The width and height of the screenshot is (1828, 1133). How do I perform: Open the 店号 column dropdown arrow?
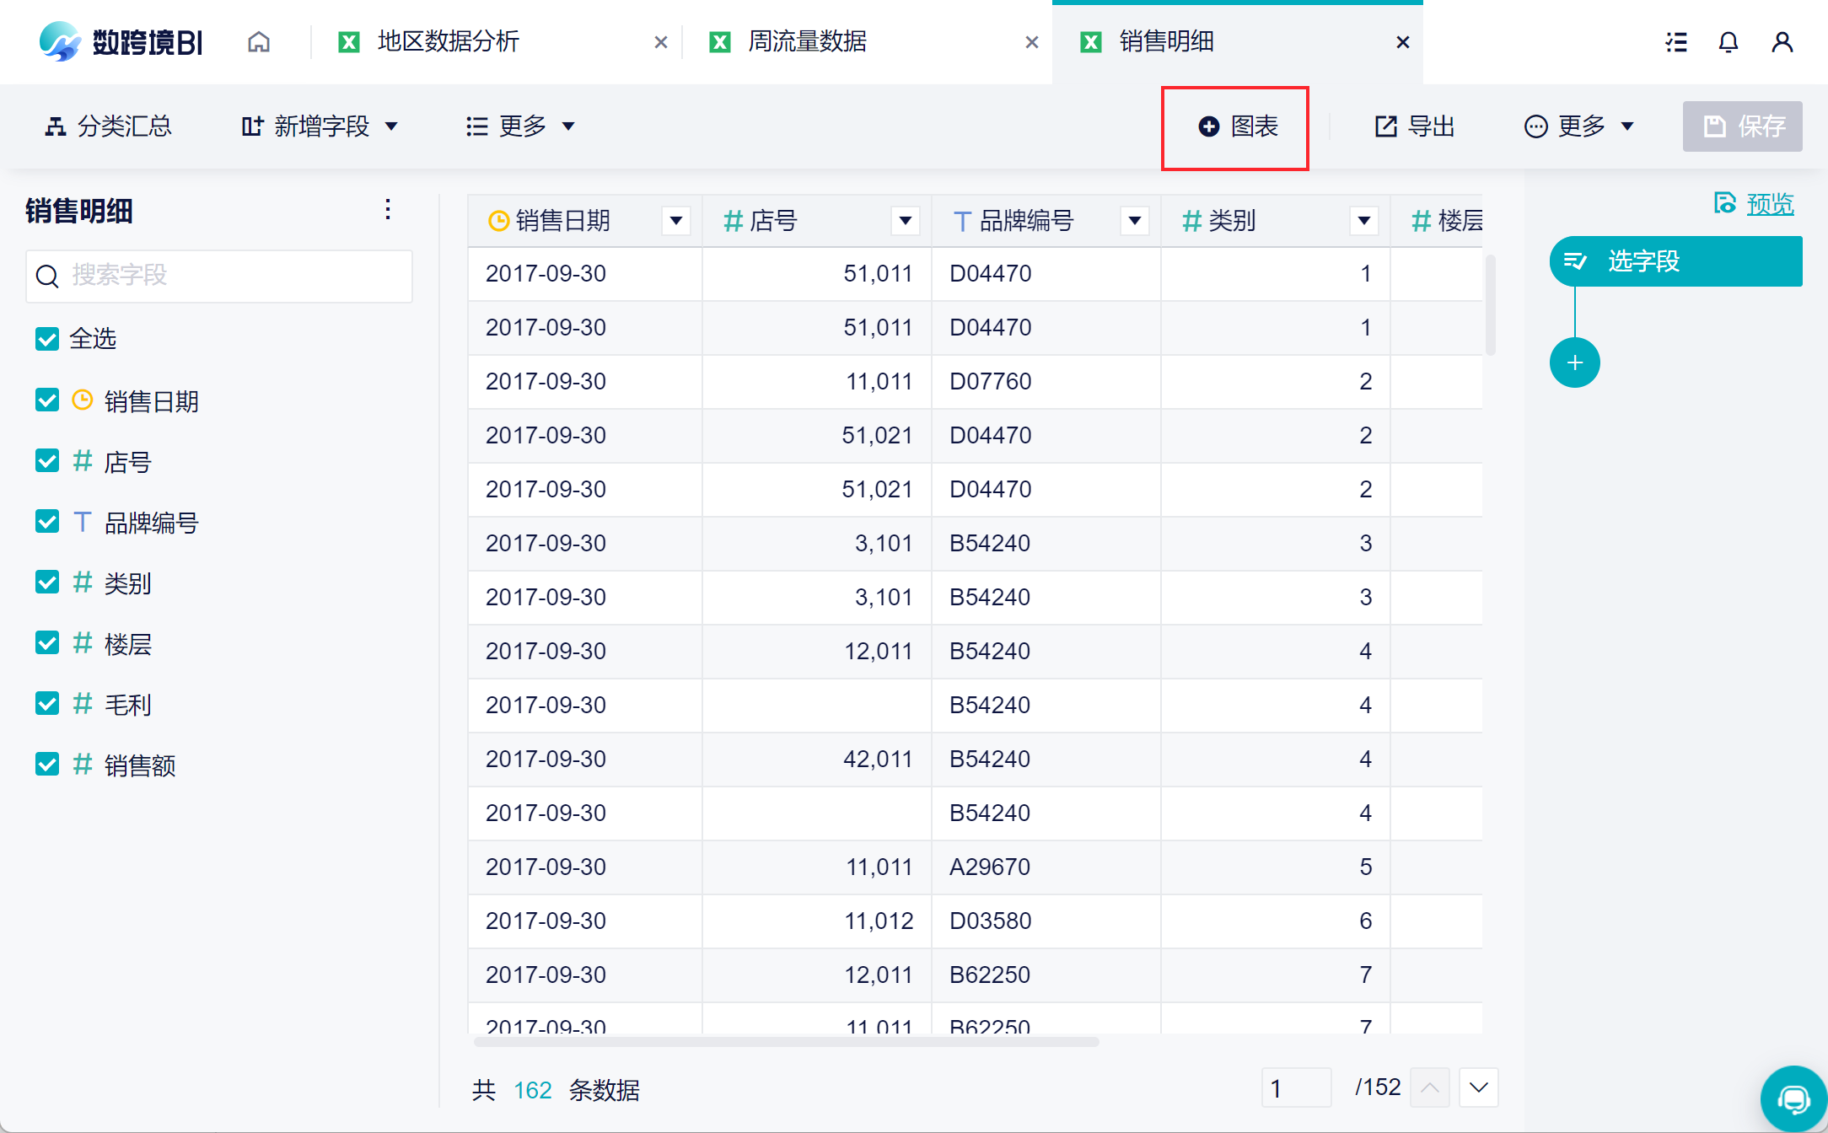tap(906, 221)
